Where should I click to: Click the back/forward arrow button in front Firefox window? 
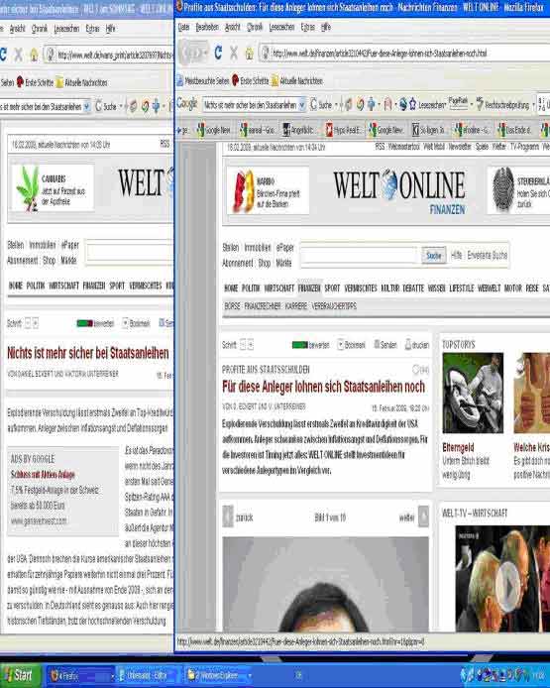193,54
